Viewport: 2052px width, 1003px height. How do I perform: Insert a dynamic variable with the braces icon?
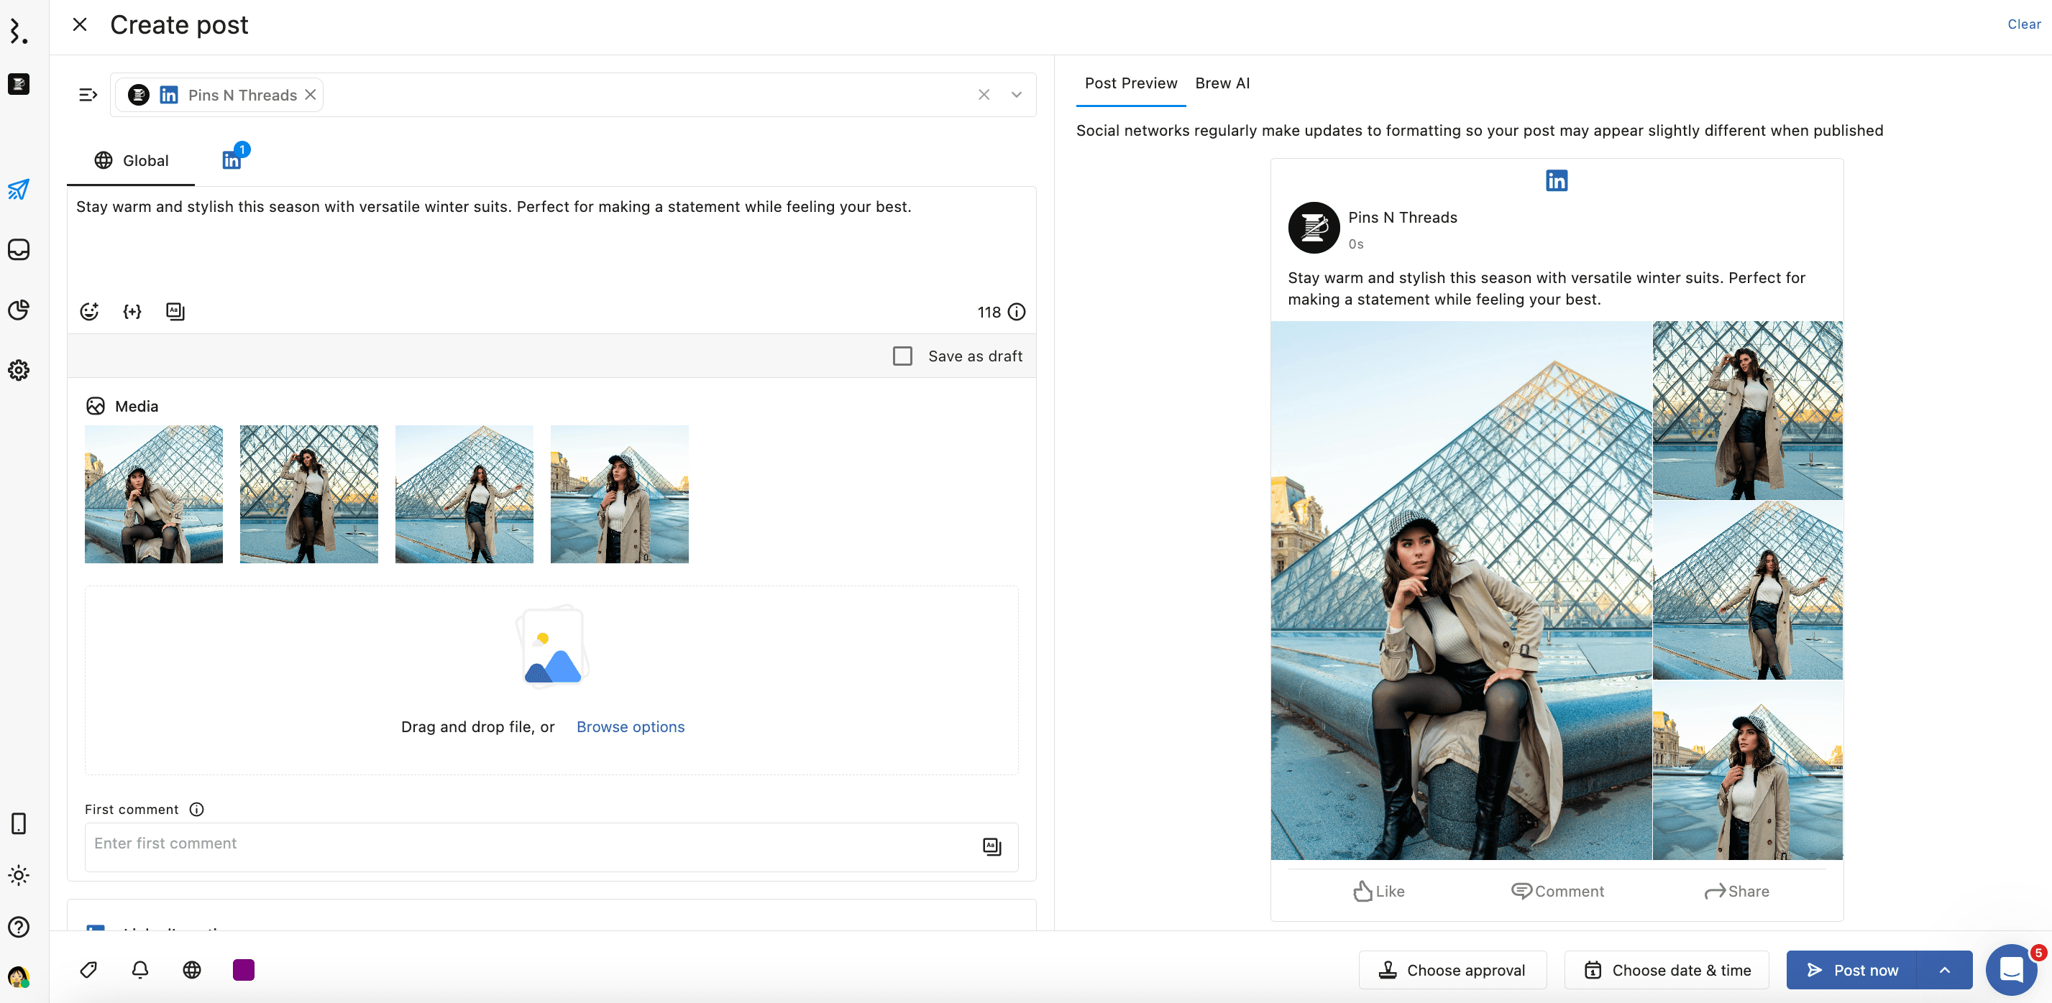tap(132, 311)
